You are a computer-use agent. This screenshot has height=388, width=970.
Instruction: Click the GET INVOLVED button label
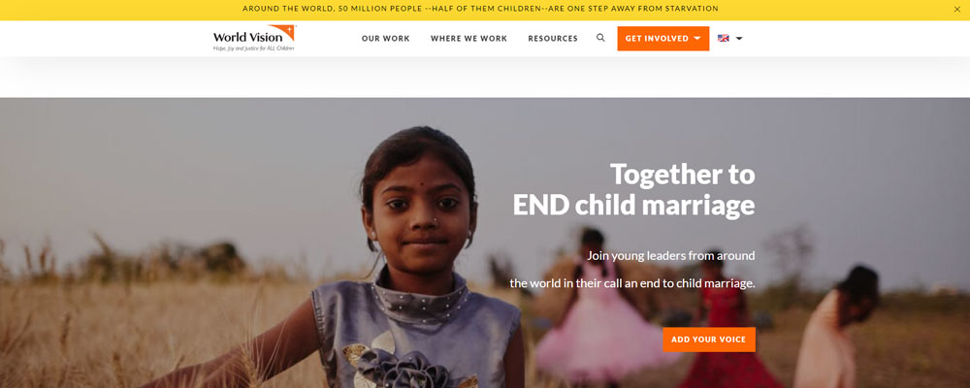pyautogui.click(x=657, y=39)
